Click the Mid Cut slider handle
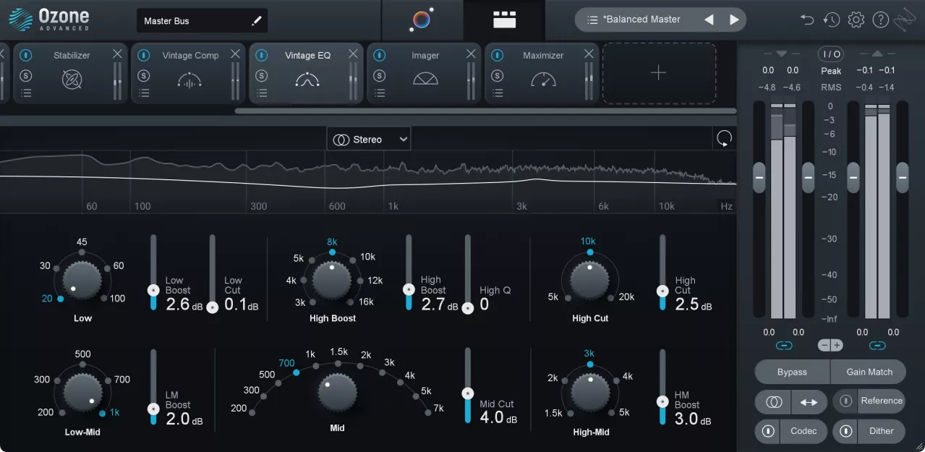This screenshot has height=452, width=925. [468, 394]
